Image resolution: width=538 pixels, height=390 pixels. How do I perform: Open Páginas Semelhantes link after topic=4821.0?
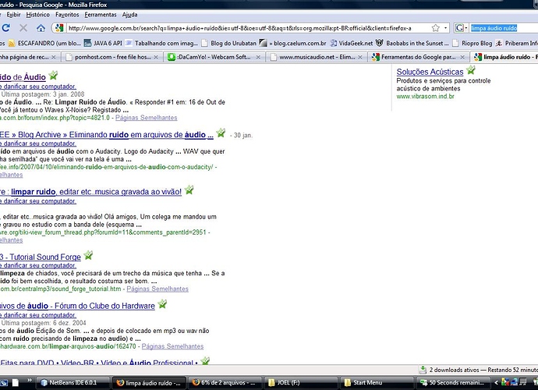click(x=146, y=118)
